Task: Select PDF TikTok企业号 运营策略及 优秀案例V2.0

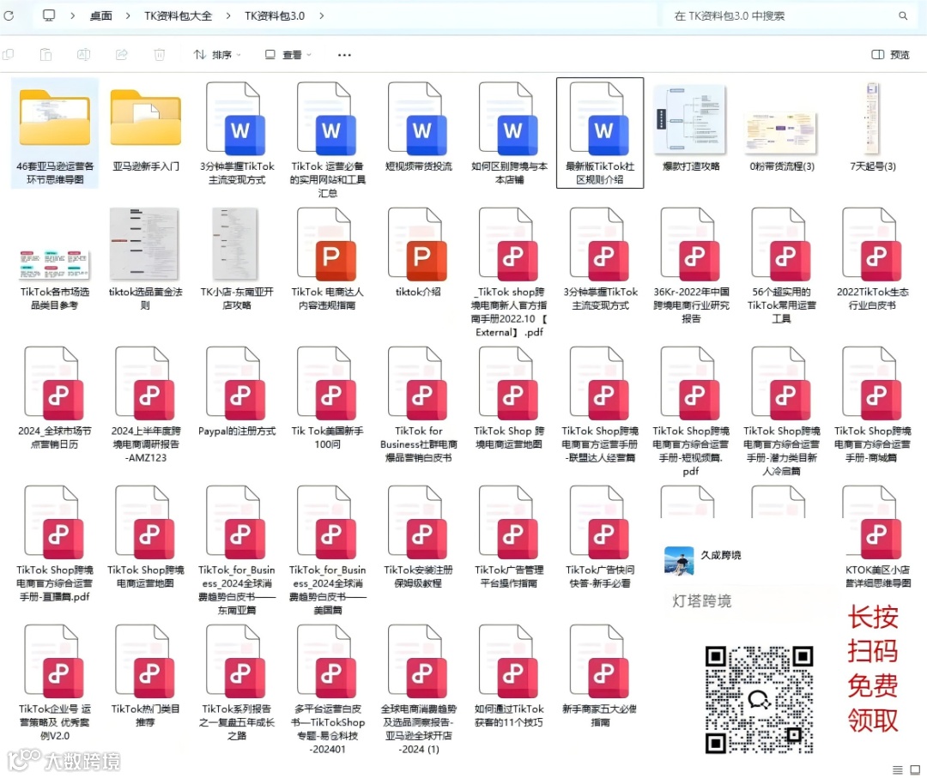Action: 54,682
